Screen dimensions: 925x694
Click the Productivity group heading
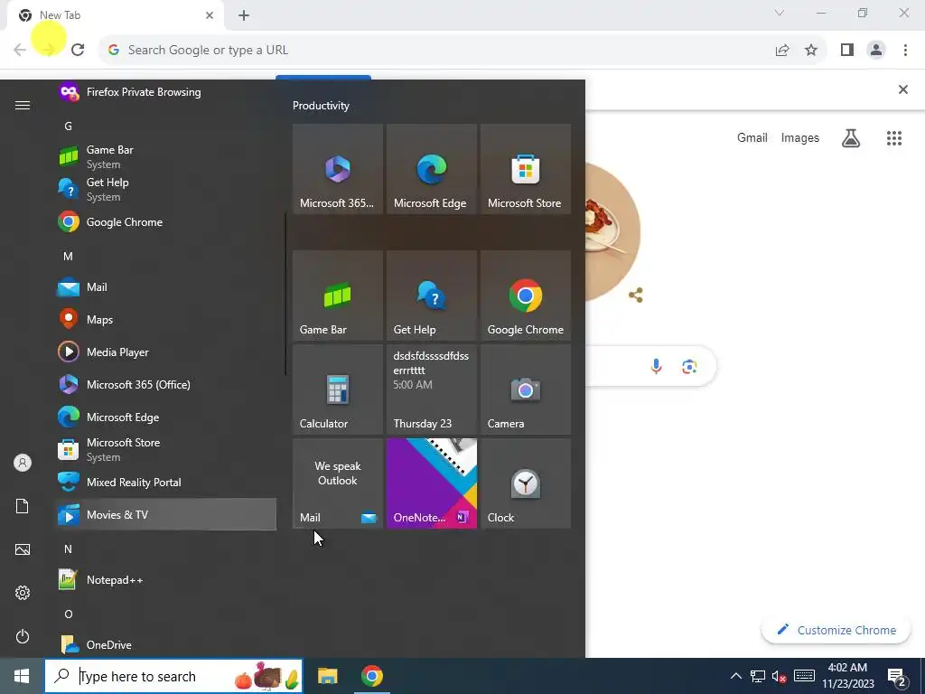[x=321, y=106]
